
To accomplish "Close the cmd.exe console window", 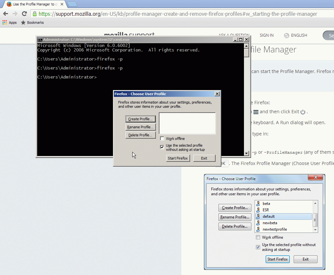I will 247,40.
